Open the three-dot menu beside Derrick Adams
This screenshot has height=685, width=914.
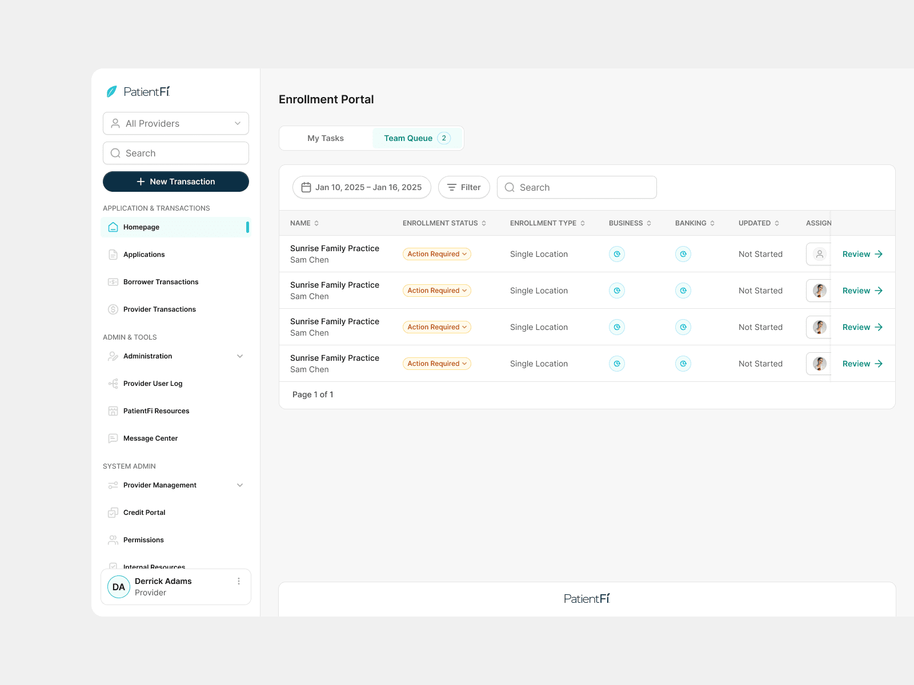click(x=239, y=581)
